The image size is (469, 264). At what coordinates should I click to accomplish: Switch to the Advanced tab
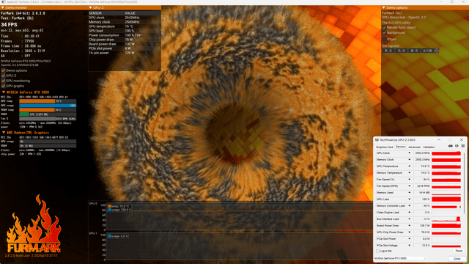(x=414, y=147)
